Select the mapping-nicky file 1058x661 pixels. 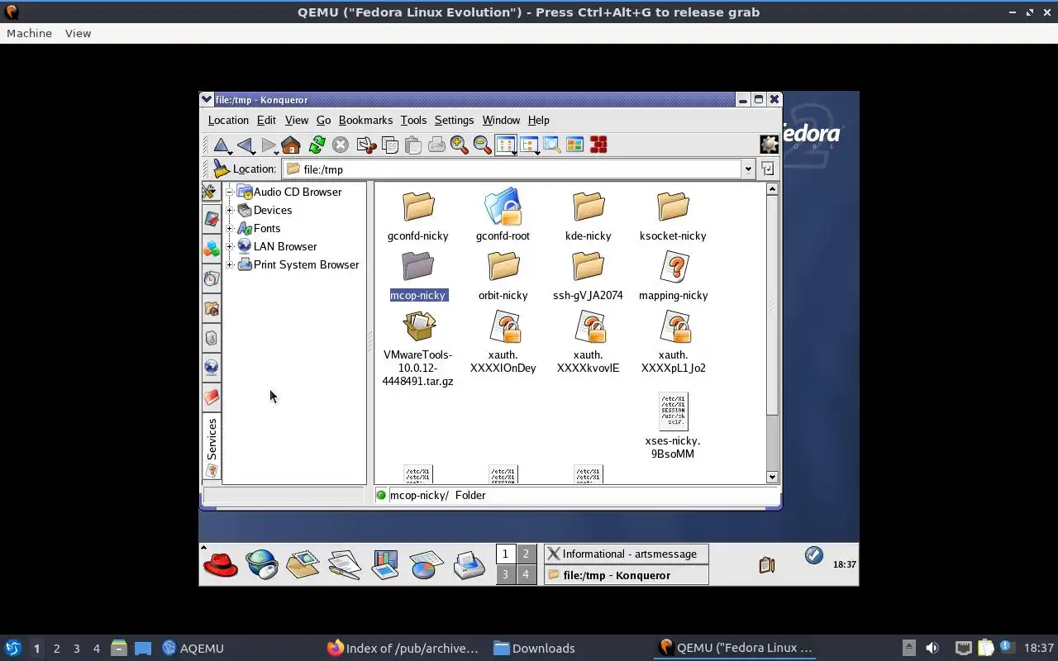[674, 276]
